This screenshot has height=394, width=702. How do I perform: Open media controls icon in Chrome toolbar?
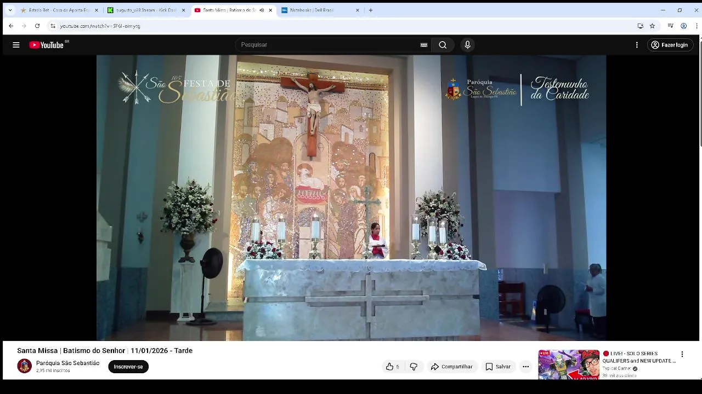coord(670,26)
